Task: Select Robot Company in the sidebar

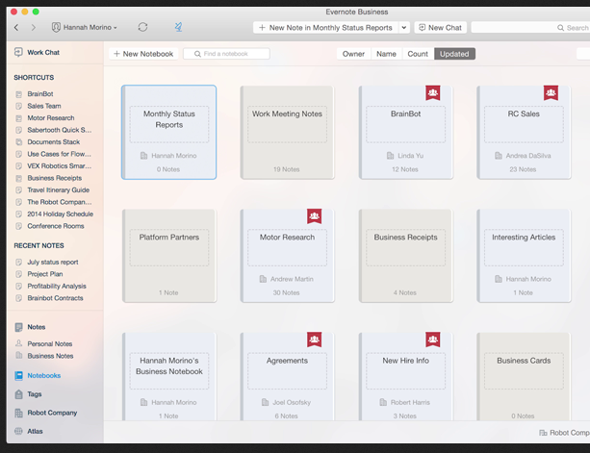Action: [52, 413]
